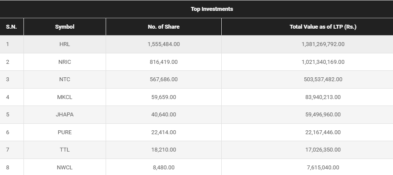The width and height of the screenshot is (393, 175).
Task: Click the MKCL symbol
Action: coord(64,97)
